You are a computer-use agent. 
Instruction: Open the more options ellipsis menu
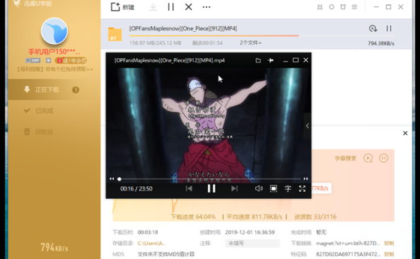click(206, 7)
